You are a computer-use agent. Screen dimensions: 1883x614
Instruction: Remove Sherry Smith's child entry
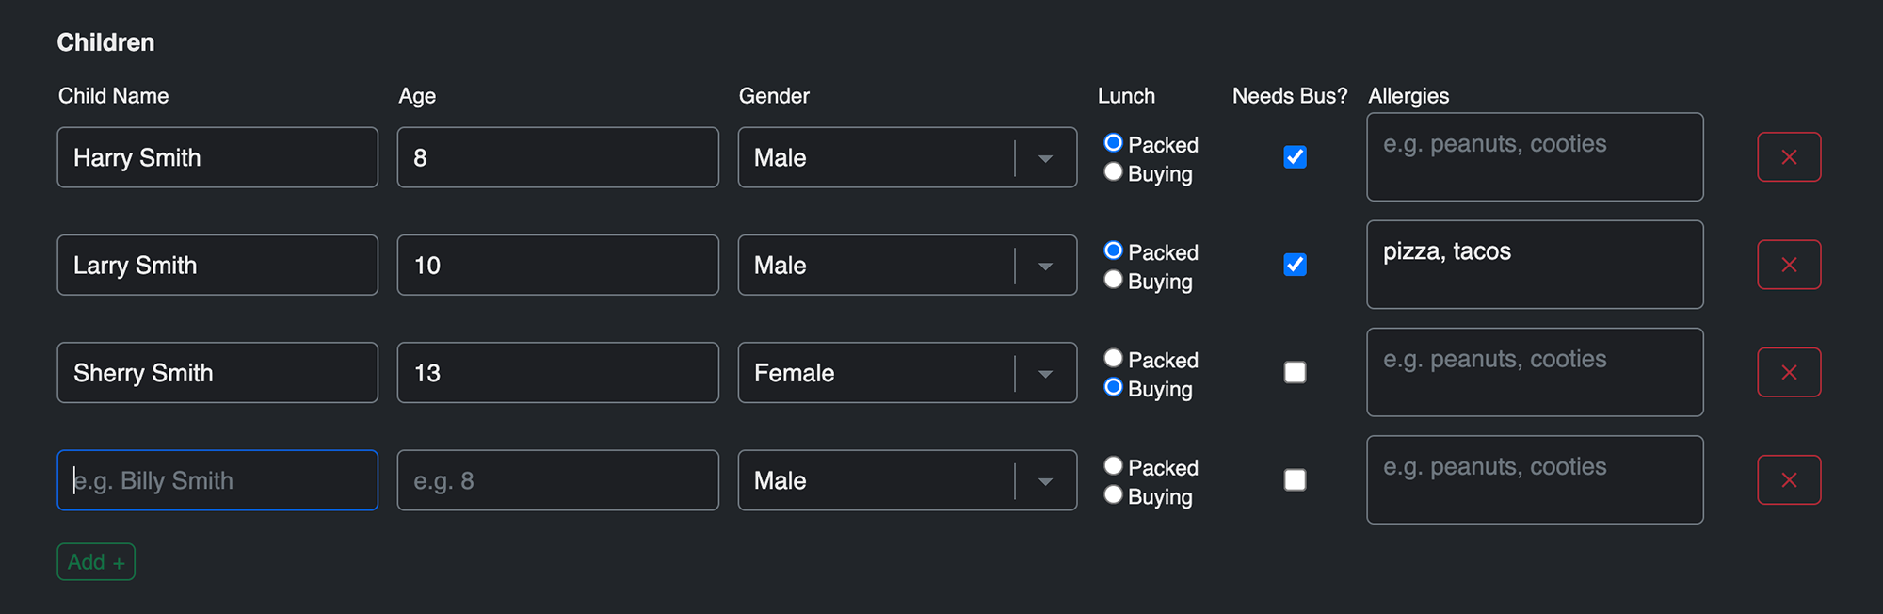click(x=1789, y=372)
